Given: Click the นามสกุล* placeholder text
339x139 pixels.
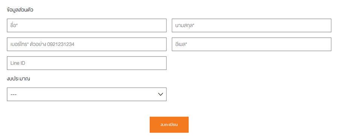Looking at the screenshot, I should tap(185, 26).
